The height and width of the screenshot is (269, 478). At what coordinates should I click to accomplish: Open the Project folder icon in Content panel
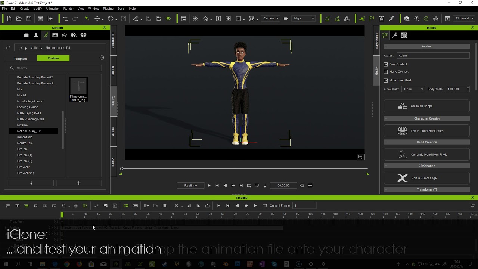click(x=26, y=35)
